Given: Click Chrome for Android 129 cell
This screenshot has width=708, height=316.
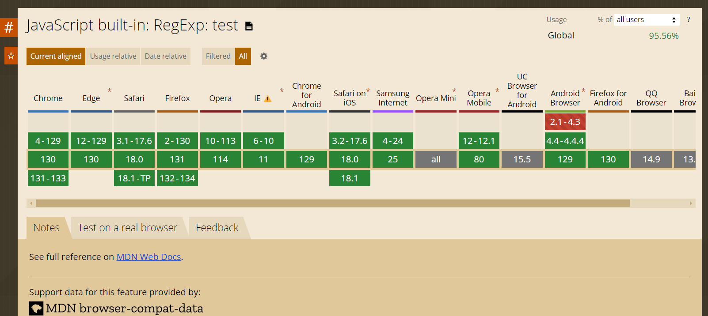Looking at the screenshot, I should [x=307, y=159].
